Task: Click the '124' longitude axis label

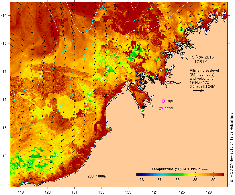Action: pyautogui.click(x=155, y=192)
